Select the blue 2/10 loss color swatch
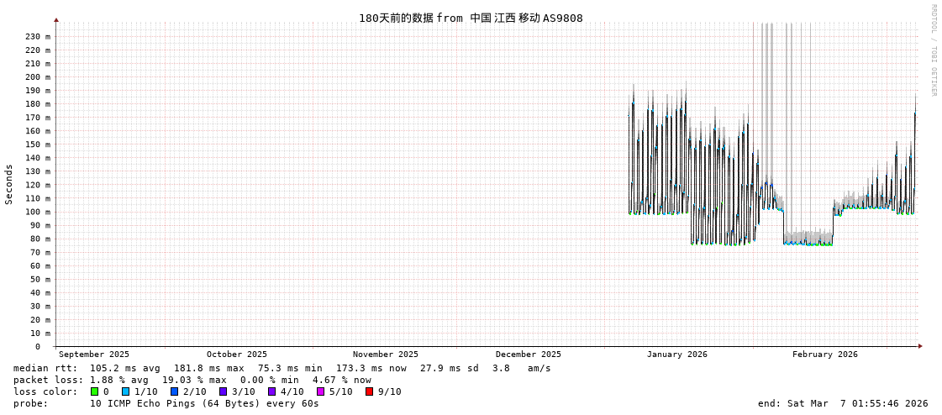This screenshot has height=415, width=942. pos(174,391)
